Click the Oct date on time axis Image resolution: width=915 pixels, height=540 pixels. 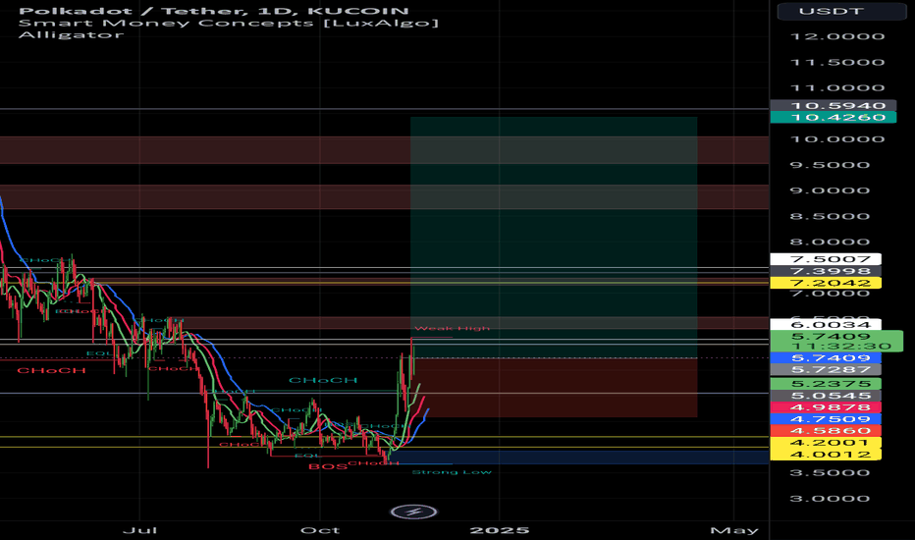tap(320, 530)
